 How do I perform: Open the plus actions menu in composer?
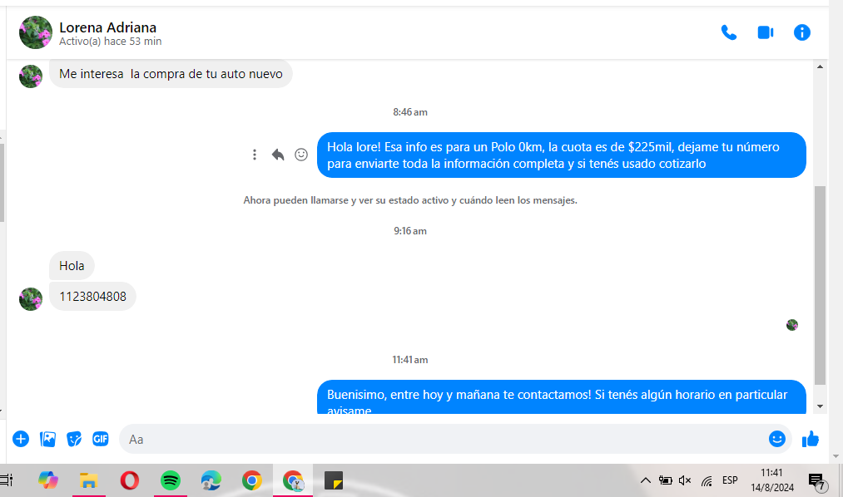point(21,439)
